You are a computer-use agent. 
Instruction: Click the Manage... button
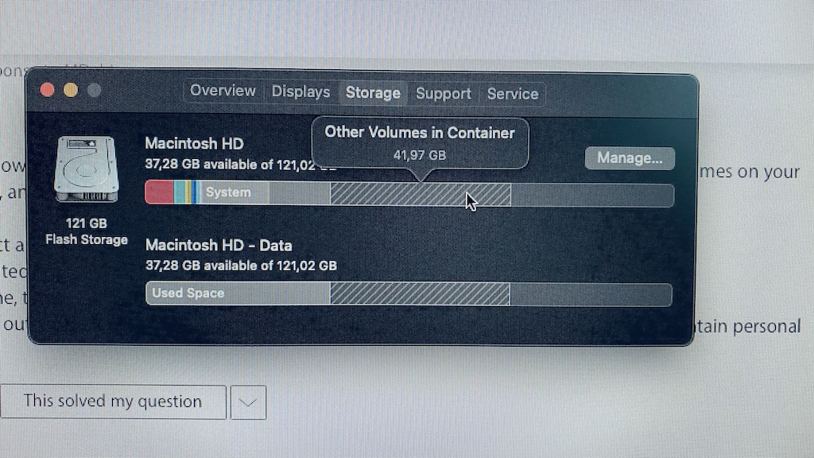click(x=630, y=158)
